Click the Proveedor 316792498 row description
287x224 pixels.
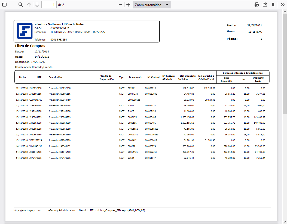pos(59,88)
